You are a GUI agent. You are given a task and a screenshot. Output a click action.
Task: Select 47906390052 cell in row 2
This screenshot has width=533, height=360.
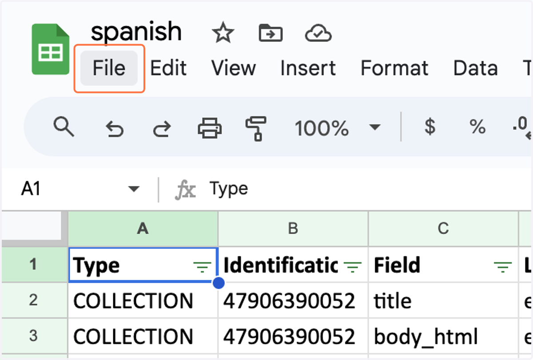pos(293,300)
